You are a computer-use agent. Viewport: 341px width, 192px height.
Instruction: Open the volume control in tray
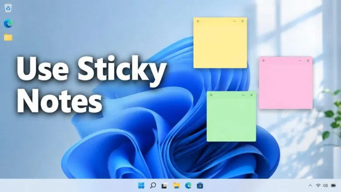tap(326, 185)
